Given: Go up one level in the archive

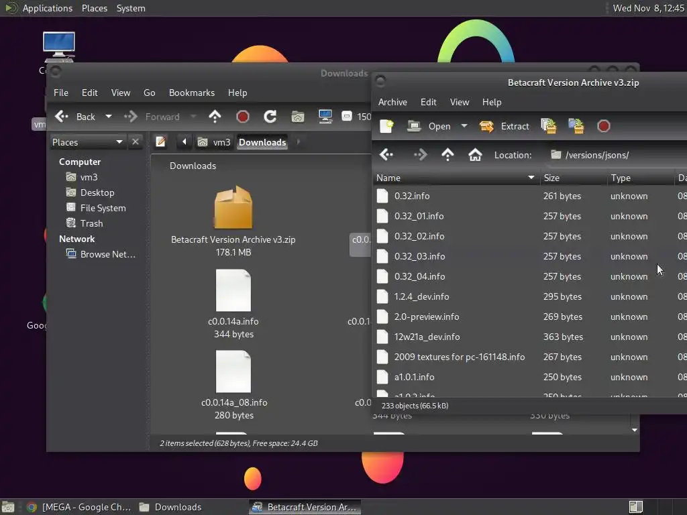Looking at the screenshot, I should pyautogui.click(x=447, y=155).
